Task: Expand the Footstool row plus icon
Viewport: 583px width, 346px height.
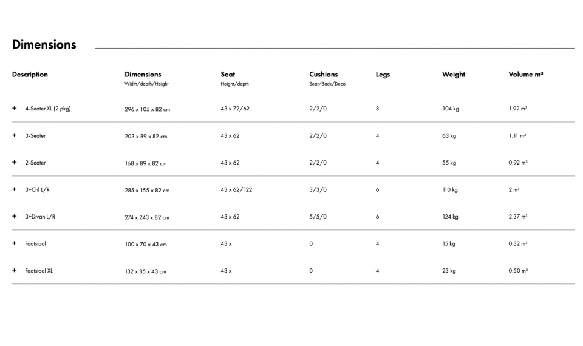Action: pyautogui.click(x=14, y=243)
